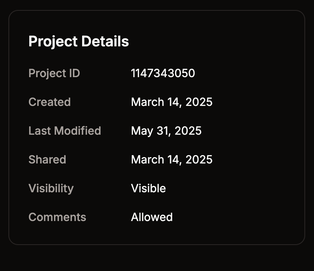Viewport: 314px width, 271px height.
Task: Click the Project Details heading
Action: point(78,42)
